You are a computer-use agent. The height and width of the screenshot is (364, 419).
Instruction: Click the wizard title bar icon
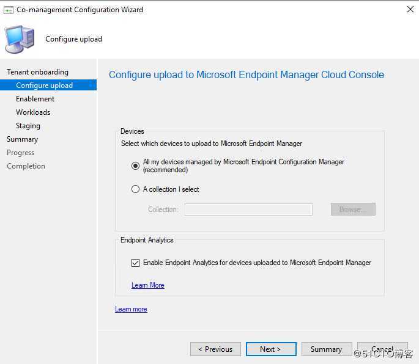(x=9, y=10)
